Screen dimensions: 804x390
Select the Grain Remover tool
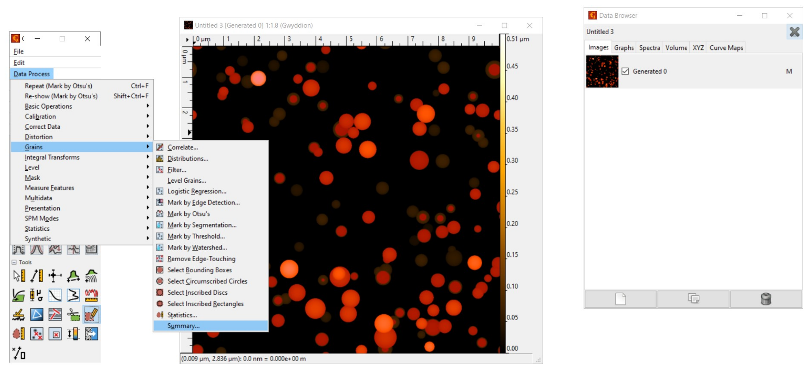(x=37, y=334)
